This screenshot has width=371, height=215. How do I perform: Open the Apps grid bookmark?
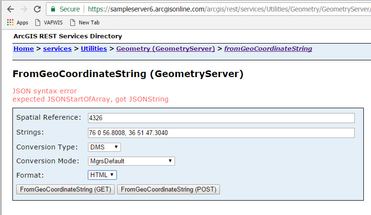point(18,23)
